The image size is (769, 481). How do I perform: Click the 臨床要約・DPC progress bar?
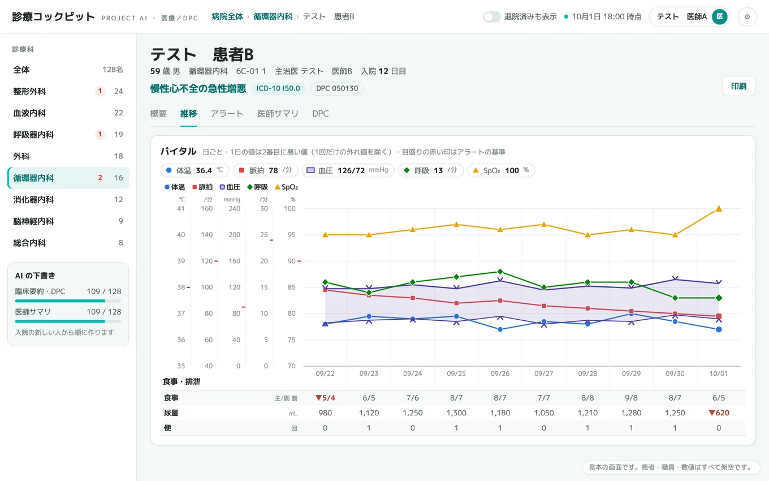click(x=68, y=301)
